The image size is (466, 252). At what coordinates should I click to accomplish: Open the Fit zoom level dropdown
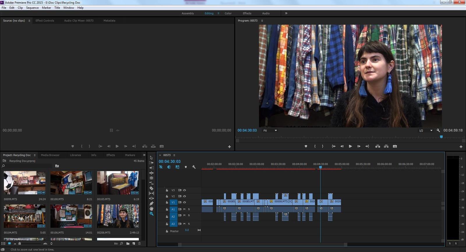270,131
